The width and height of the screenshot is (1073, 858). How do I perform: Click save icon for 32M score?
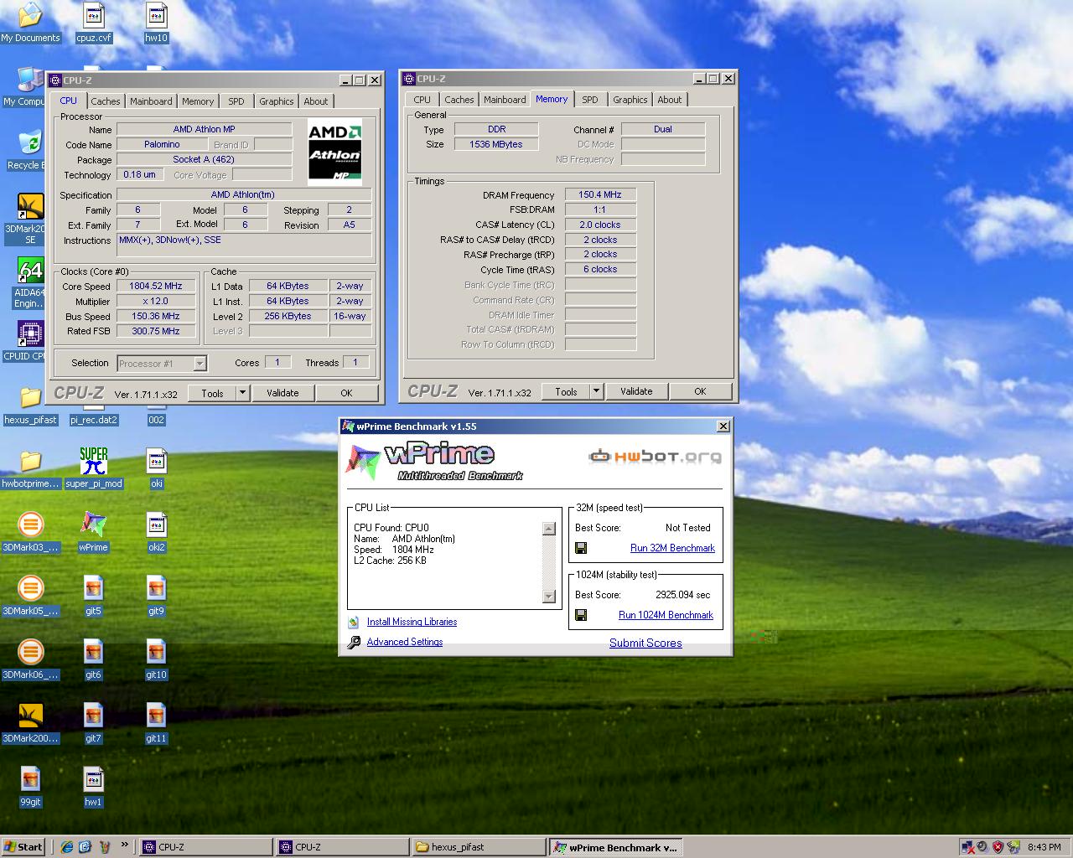coord(581,548)
